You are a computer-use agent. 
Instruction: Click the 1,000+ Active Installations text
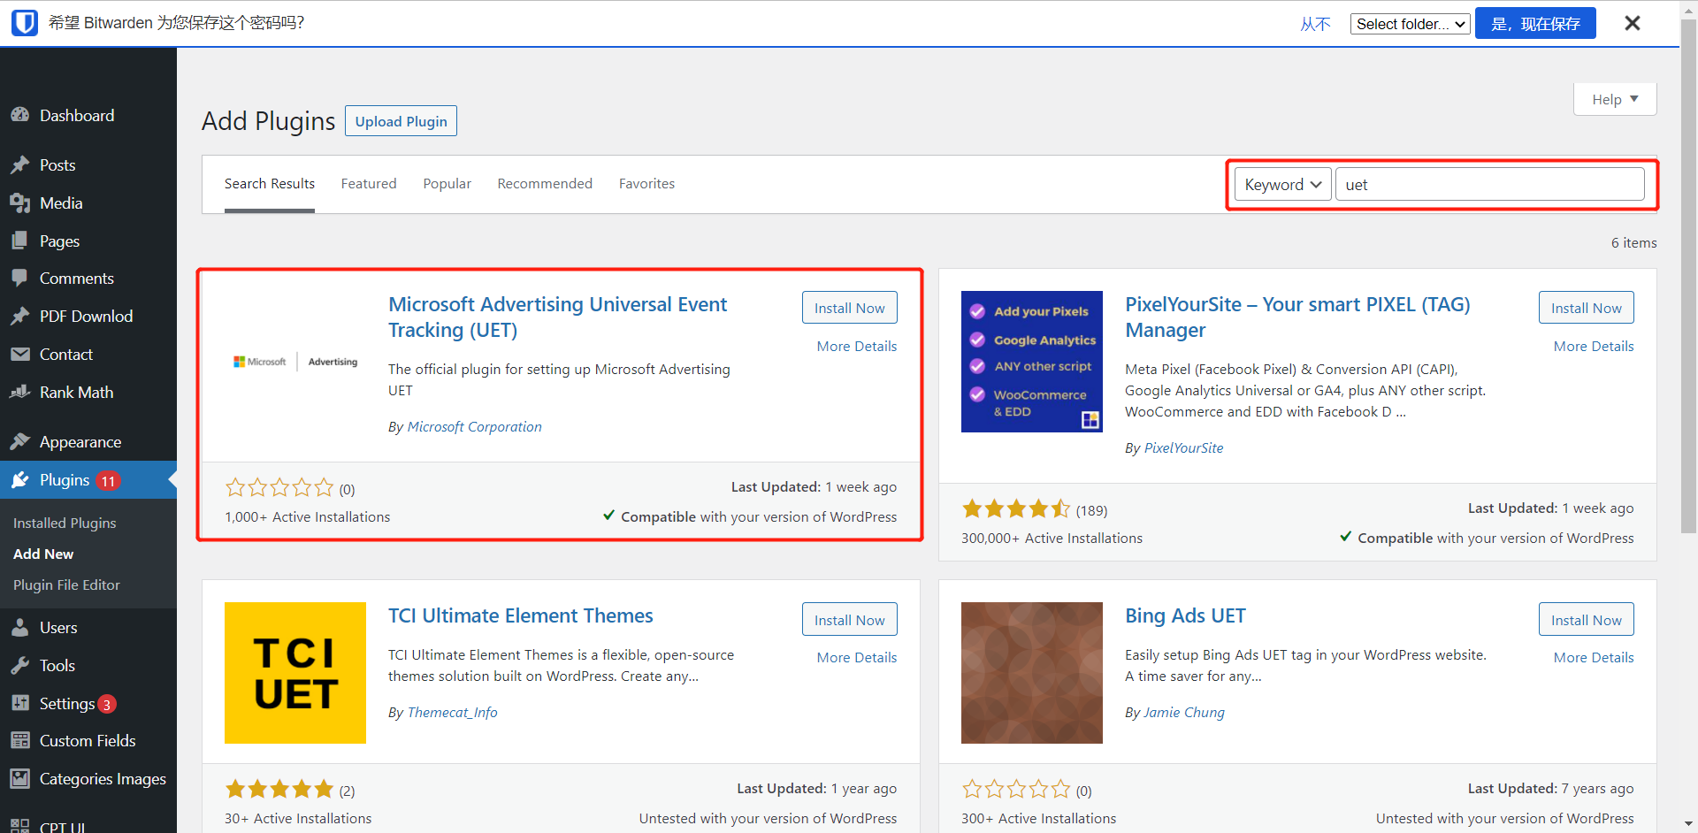(307, 516)
